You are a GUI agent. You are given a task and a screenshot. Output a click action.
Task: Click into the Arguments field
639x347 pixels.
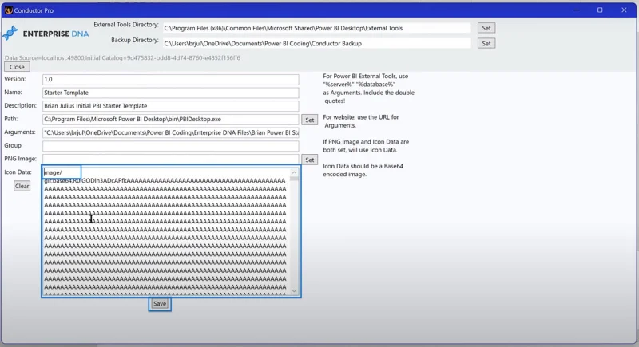pos(170,132)
